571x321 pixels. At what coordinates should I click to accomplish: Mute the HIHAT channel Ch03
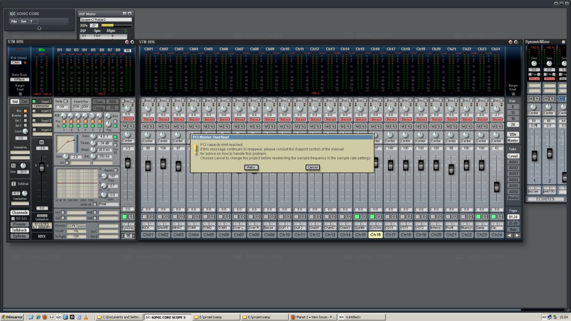tap(175, 126)
